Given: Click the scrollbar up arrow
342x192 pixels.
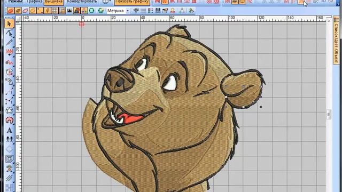Looking at the screenshot, I should pos(329,21).
